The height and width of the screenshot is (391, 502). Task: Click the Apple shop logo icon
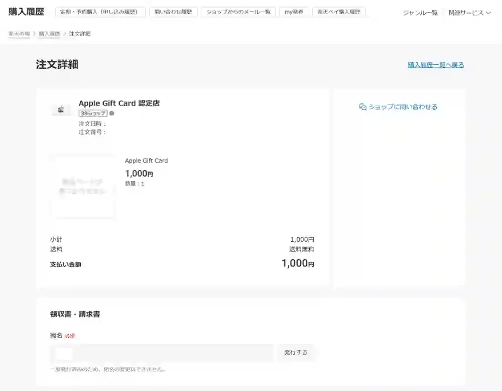pyautogui.click(x=61, y=109)
